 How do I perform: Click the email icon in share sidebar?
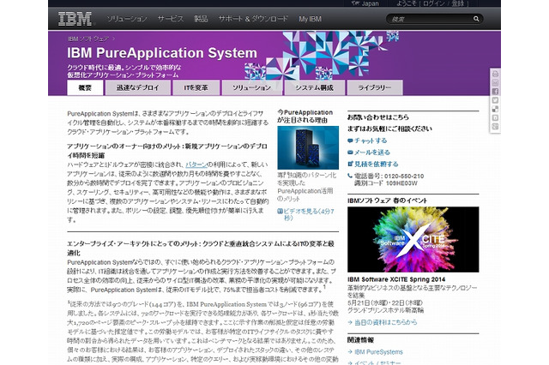[495, 84]
